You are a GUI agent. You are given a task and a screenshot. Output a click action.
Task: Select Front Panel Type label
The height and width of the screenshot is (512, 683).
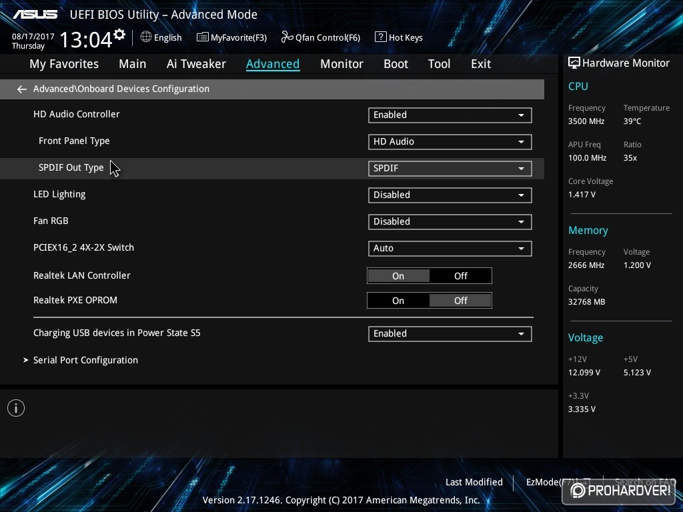click(74, 141)
